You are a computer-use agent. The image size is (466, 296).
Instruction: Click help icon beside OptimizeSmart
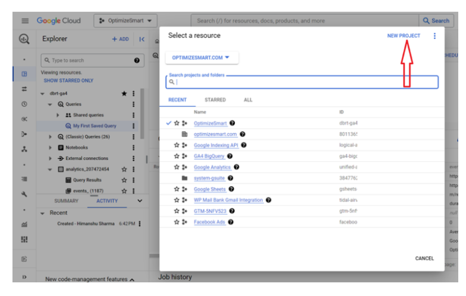[x=232, y=123]
